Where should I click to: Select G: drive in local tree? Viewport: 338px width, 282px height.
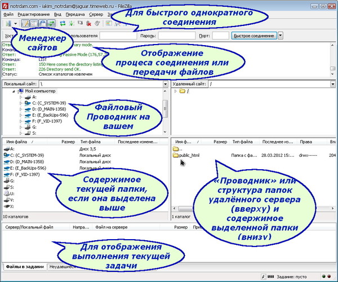pos(34,127)
